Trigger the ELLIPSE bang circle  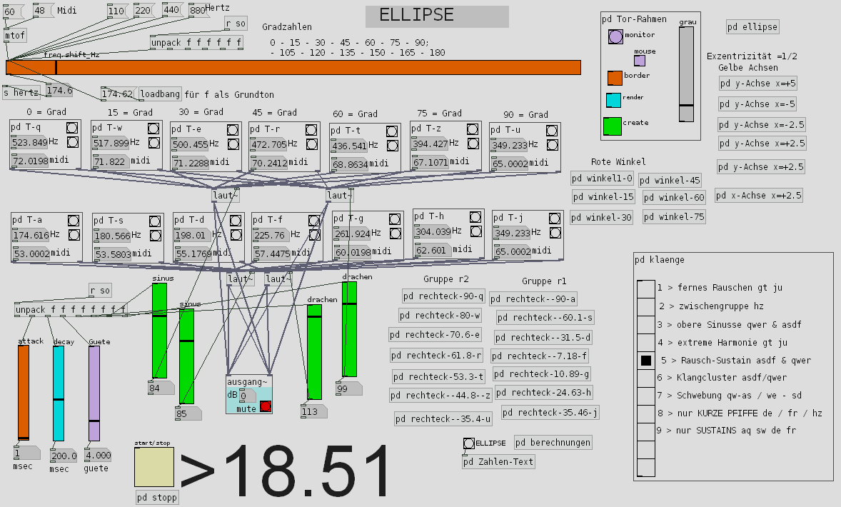[x=468, y=443]
